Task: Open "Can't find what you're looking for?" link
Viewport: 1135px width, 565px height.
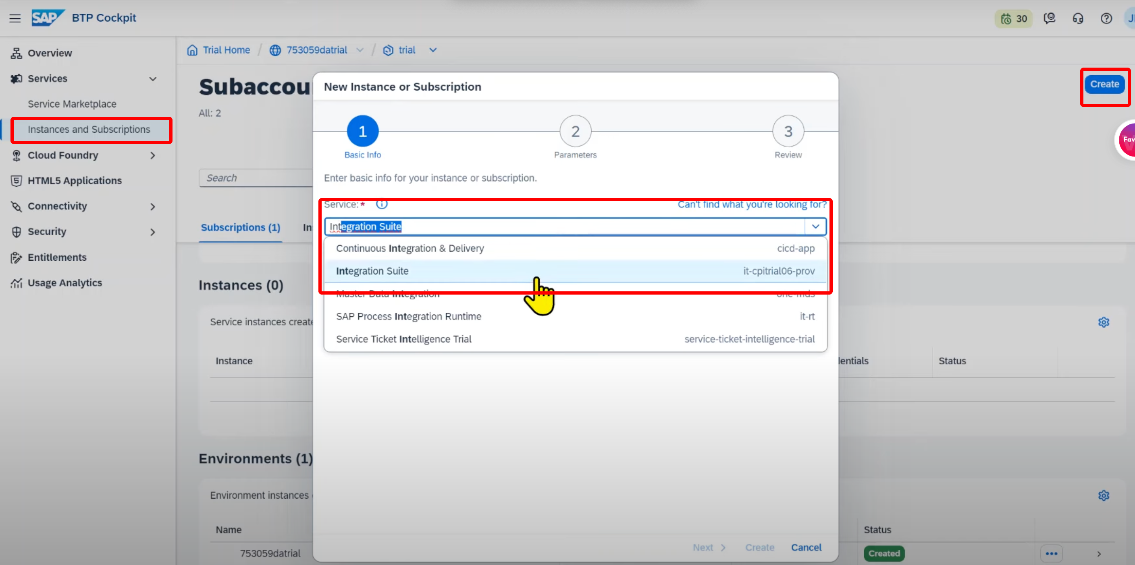Action: click(x=752, y=204)
